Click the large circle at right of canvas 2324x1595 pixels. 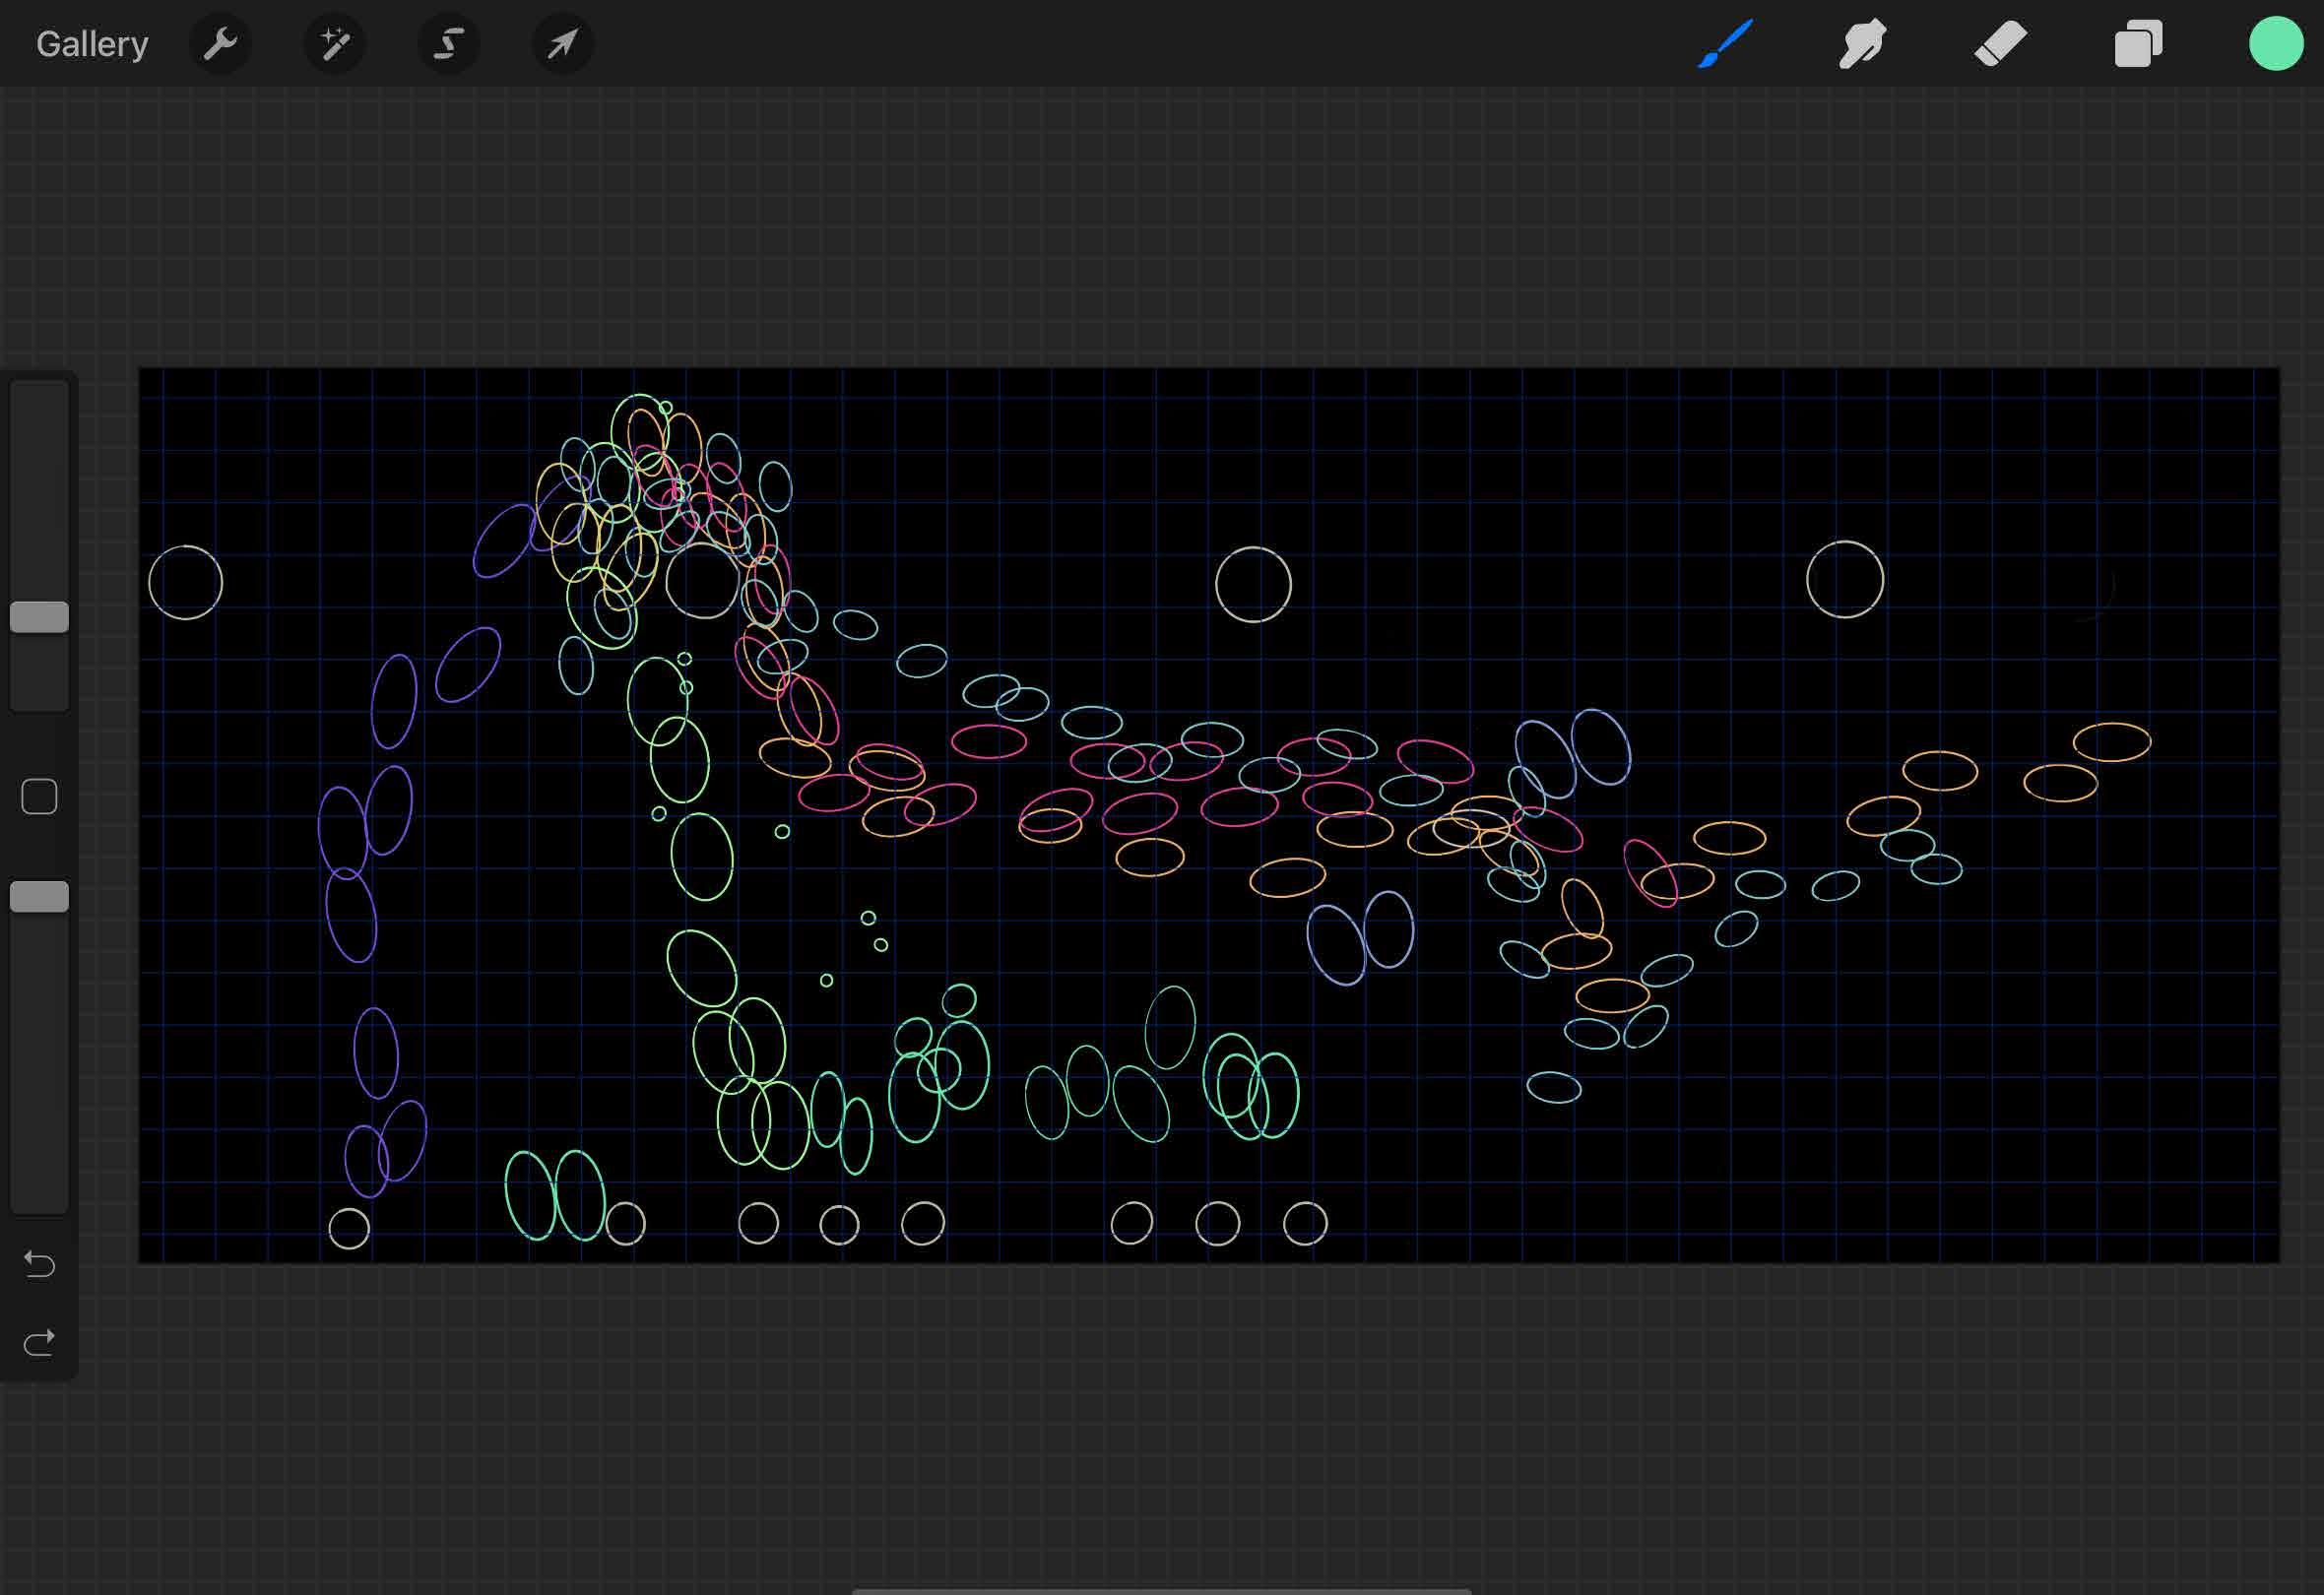tap(1845, 580)
